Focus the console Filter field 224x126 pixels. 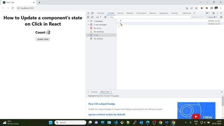tap(149, 17)
